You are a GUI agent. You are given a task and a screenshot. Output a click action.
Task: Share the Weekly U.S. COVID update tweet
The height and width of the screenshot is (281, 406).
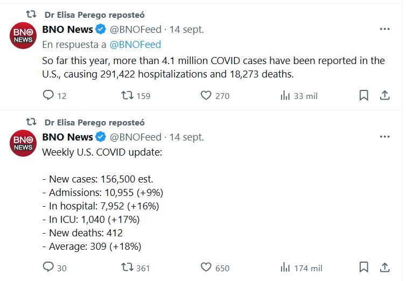point(385,268)
